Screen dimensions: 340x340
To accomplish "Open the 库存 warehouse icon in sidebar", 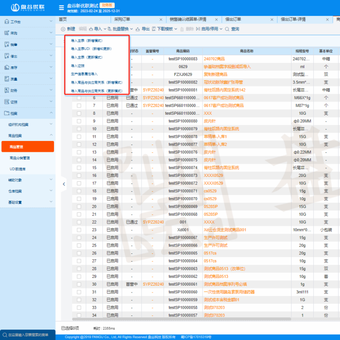I will (7, 68).
